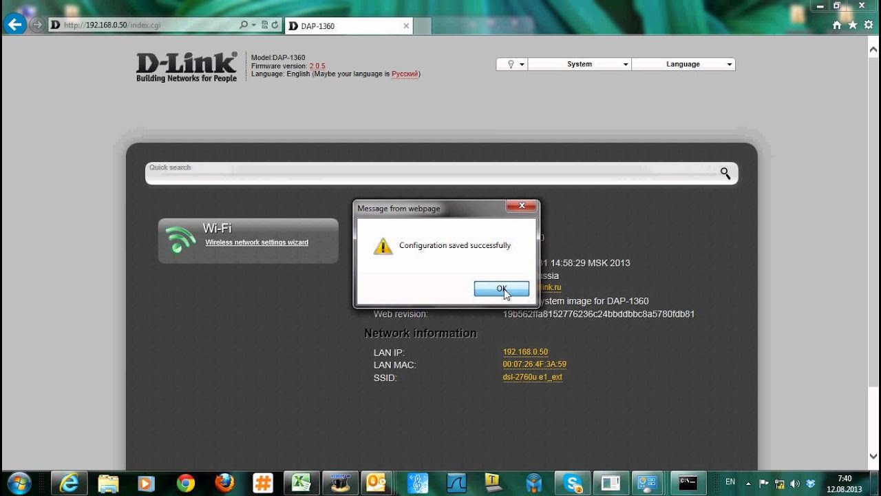Open the command prompt taskbar icon
Image resolution: width=881 pixels, height=496 pixels.
tap(688, 483)
